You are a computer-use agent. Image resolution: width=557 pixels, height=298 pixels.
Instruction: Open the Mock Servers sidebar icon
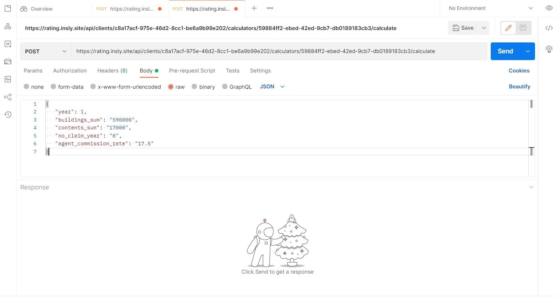click(8, 62)
